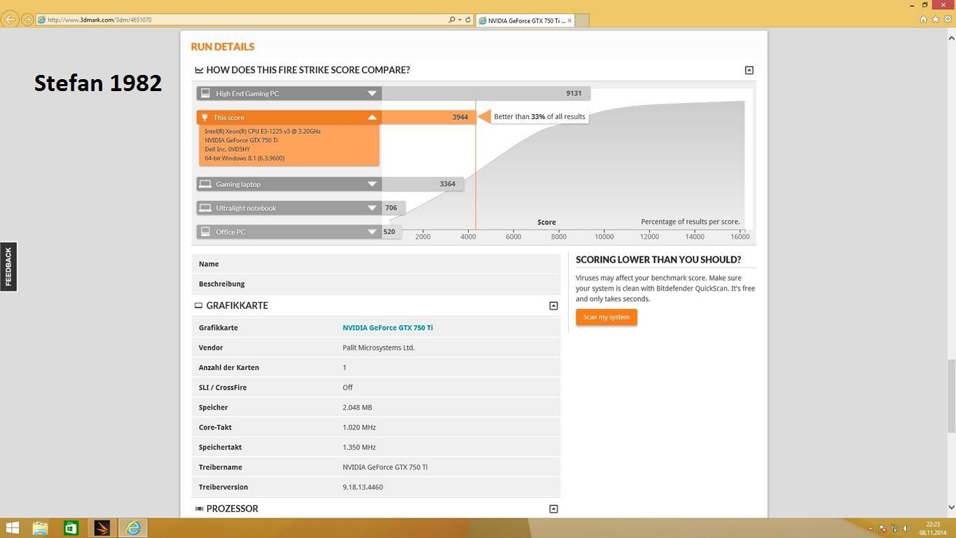Click the Office PC icon
Viewport: 956px width, 538px height.
pos(205,232)
